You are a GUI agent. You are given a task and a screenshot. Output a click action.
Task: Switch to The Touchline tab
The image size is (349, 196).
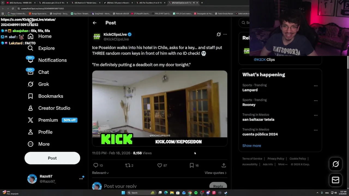coord(151,3)
